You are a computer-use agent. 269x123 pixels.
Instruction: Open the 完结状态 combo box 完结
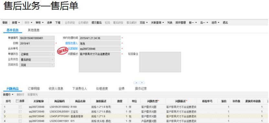[37, 65]
